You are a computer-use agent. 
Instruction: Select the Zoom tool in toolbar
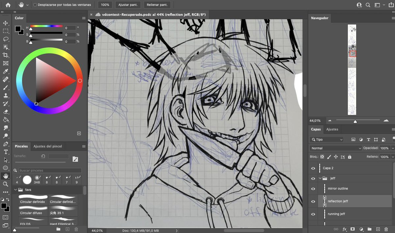coord(6,184)
